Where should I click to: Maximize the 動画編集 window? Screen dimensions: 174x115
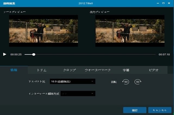point(163,3)
